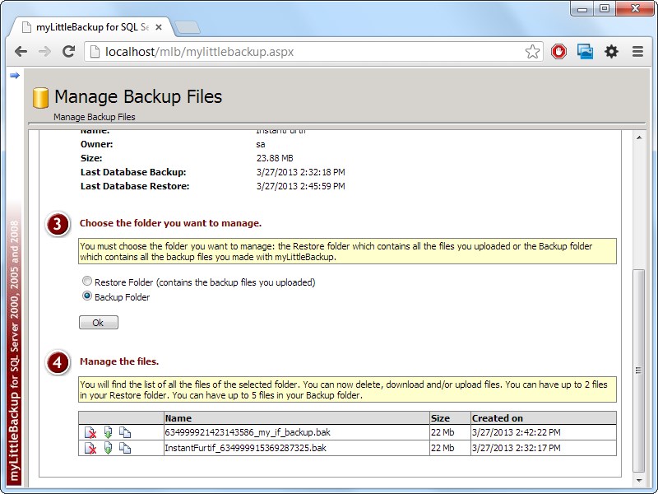658x494 pixels.
Task: Open the red stop-hand ad blocker extension
Action: click(x=558, y=52)
